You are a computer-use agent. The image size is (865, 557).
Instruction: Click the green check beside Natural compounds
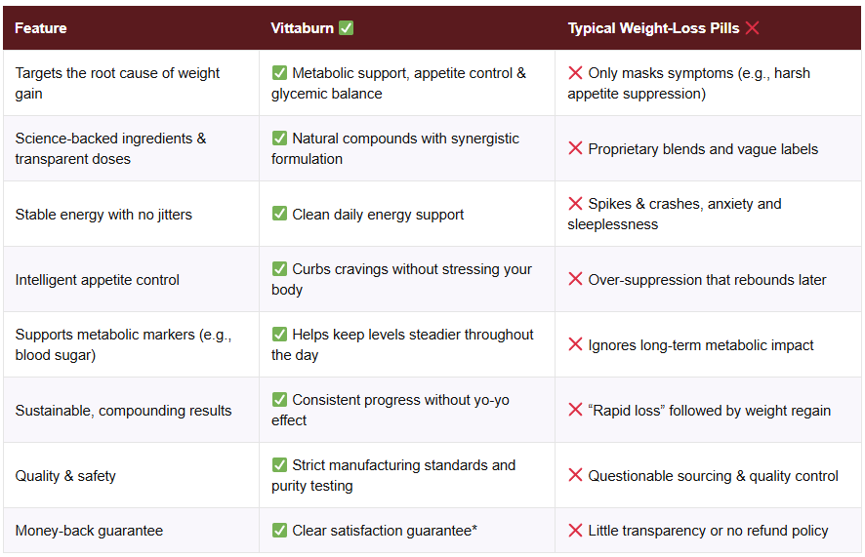pos(279,139)
